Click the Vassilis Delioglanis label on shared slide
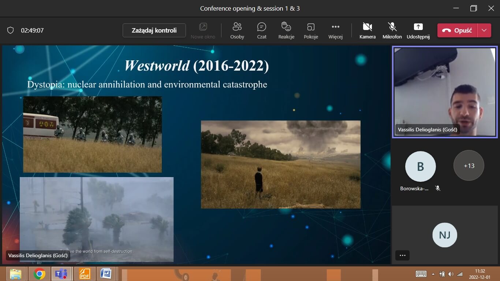This screenshot has height=281, width=500. [x=38, y=255]
